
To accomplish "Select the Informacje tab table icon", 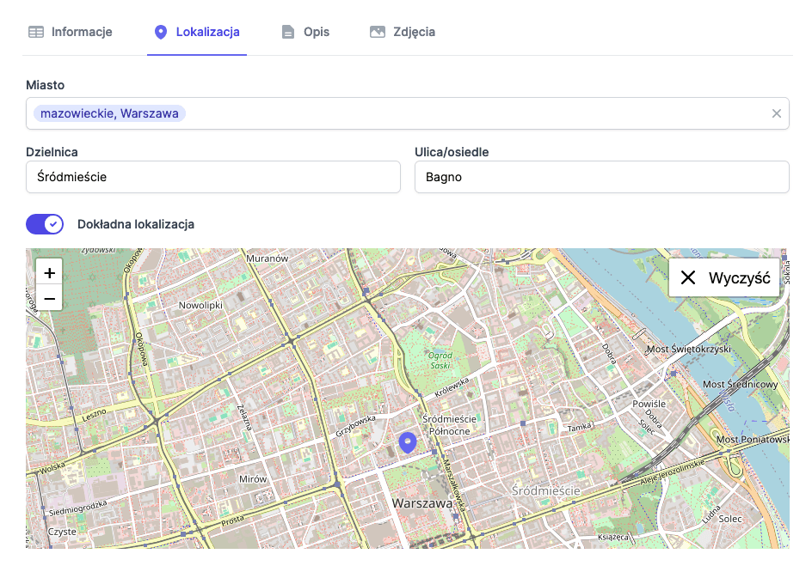I will [35, 32].
